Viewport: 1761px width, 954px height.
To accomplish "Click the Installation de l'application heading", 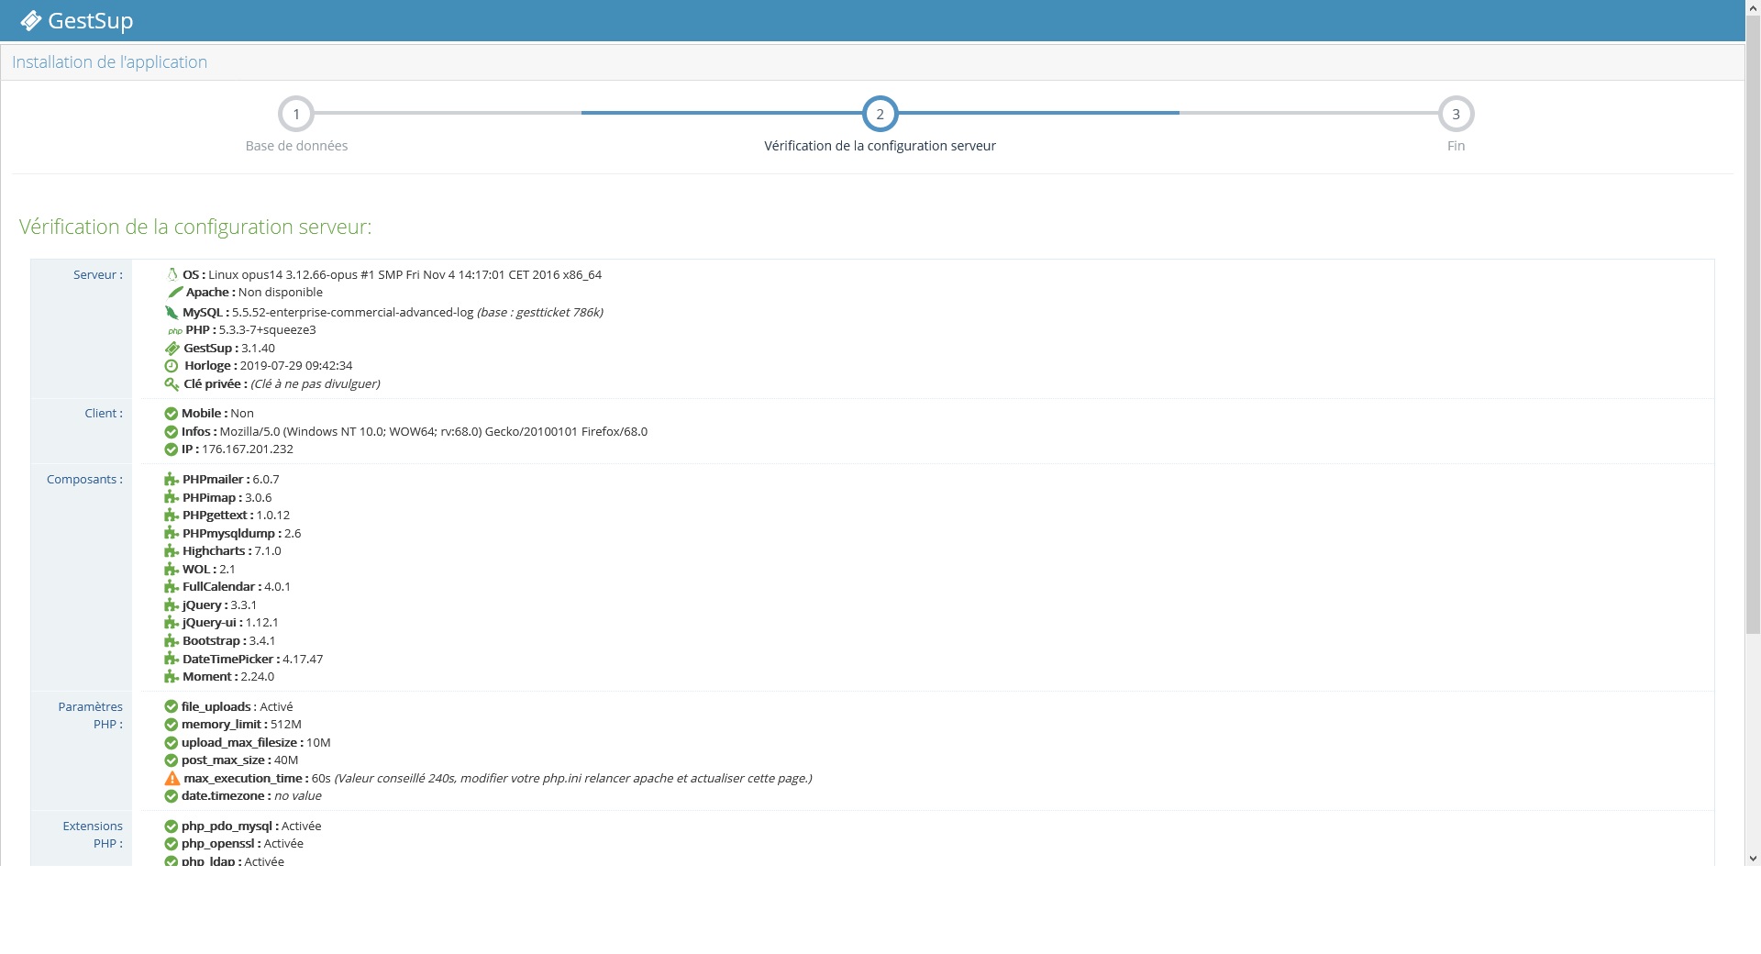I will tap(109, 62).
